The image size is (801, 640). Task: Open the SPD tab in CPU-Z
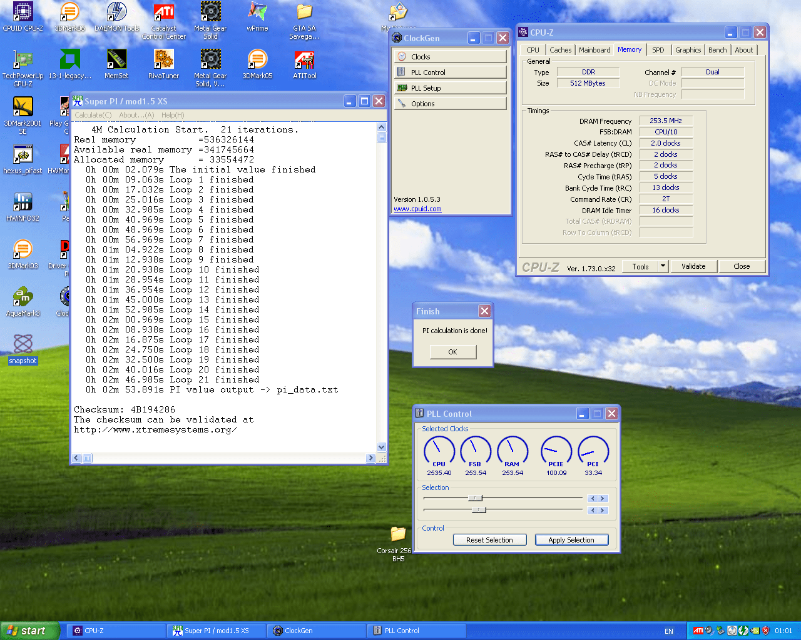[658, 50]
